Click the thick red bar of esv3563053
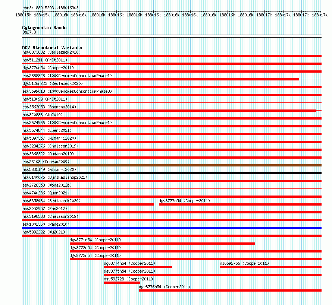This screenshot has width=332, height=305. 176,111
